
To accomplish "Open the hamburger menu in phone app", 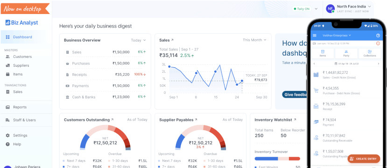I will [315, 35].
